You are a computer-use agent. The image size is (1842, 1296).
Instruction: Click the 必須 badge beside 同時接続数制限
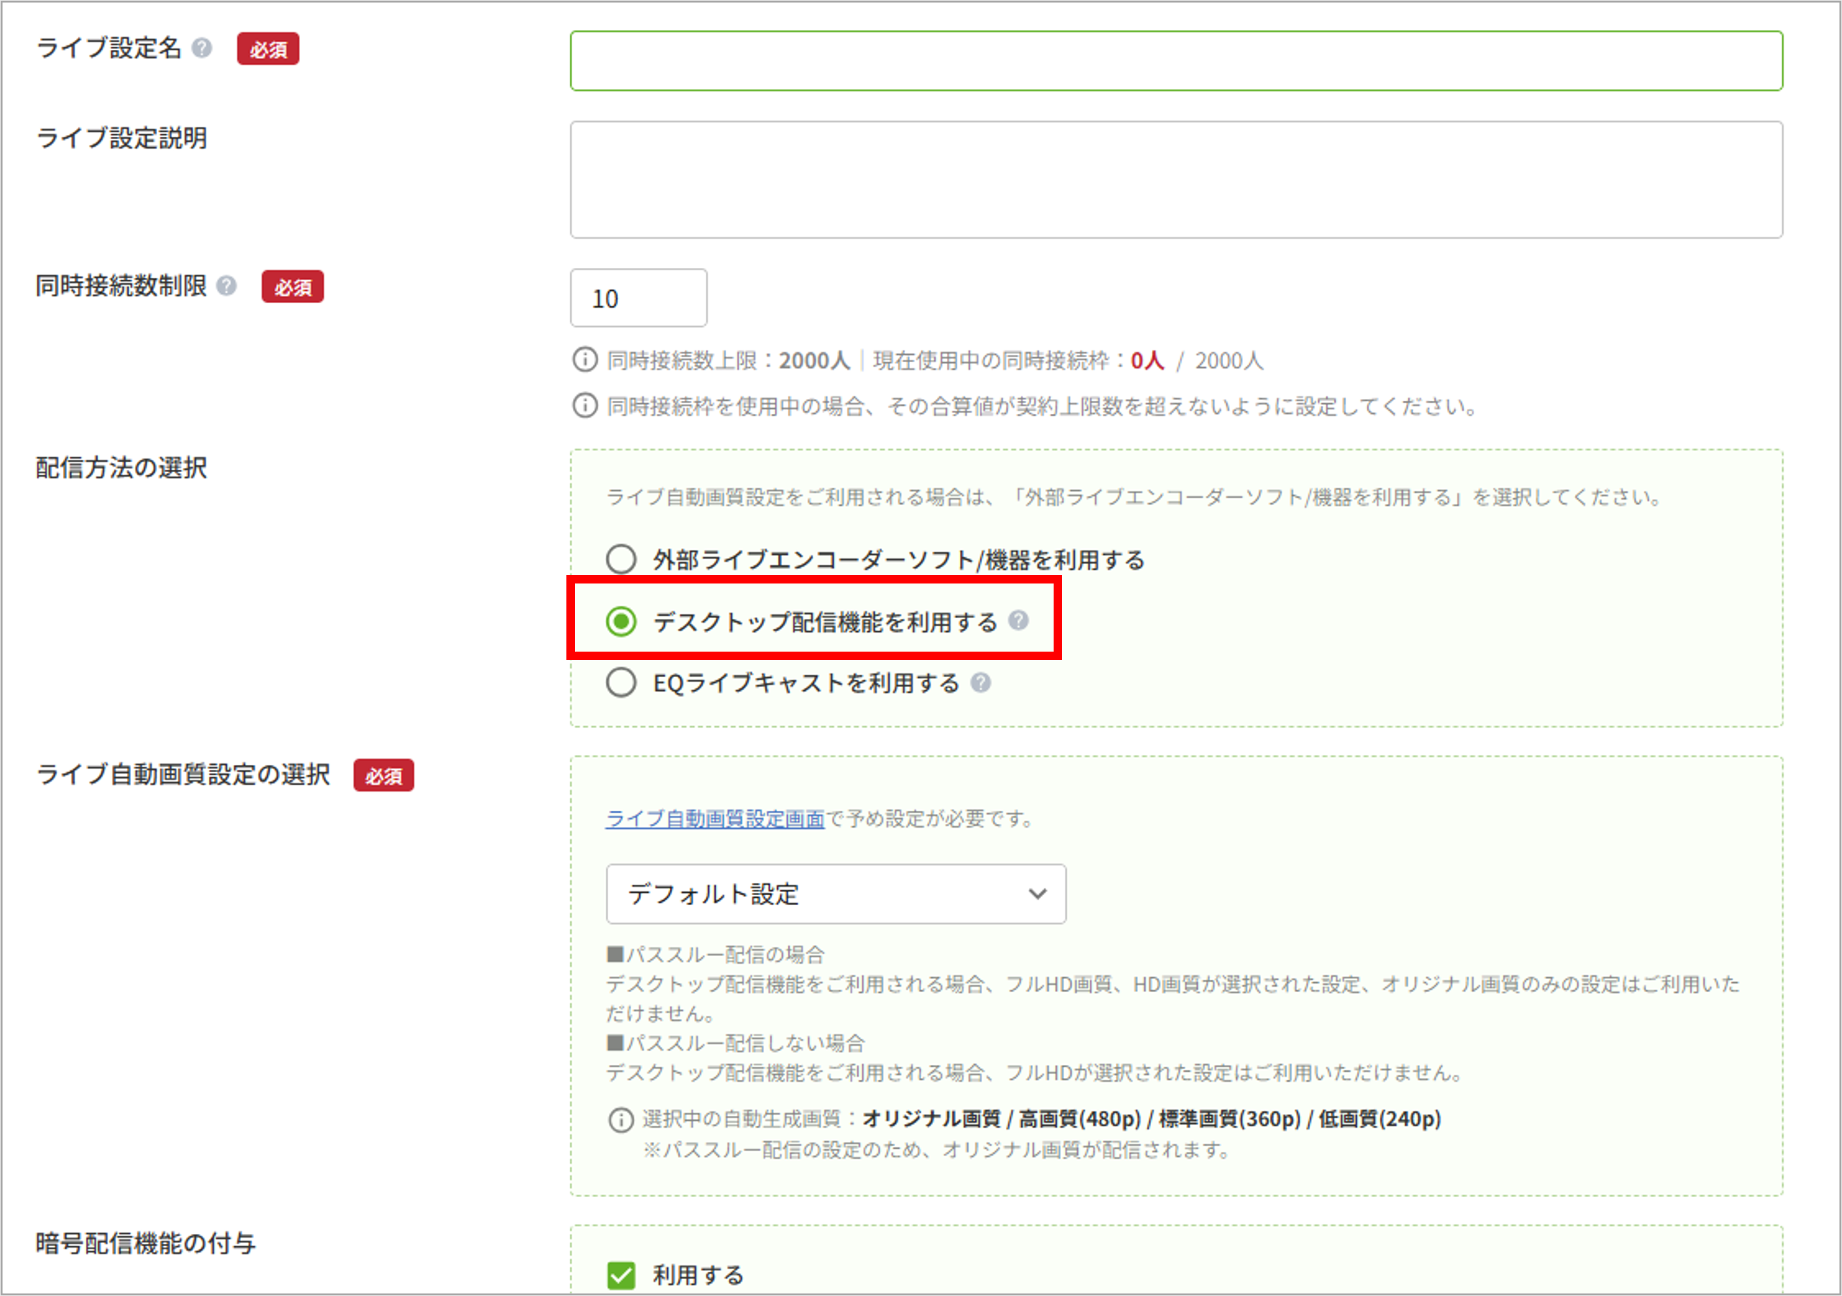293,286
